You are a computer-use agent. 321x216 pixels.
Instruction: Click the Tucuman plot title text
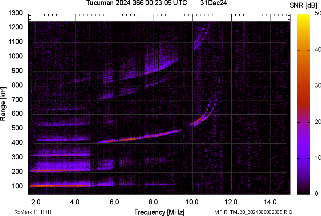pos(137,3)
